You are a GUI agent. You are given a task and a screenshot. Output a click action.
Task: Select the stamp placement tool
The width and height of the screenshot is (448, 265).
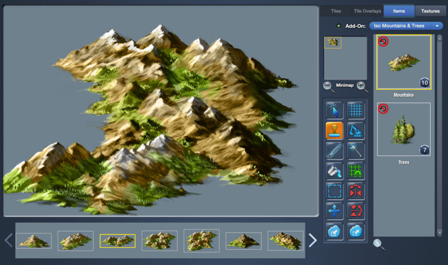click(334, 131)
